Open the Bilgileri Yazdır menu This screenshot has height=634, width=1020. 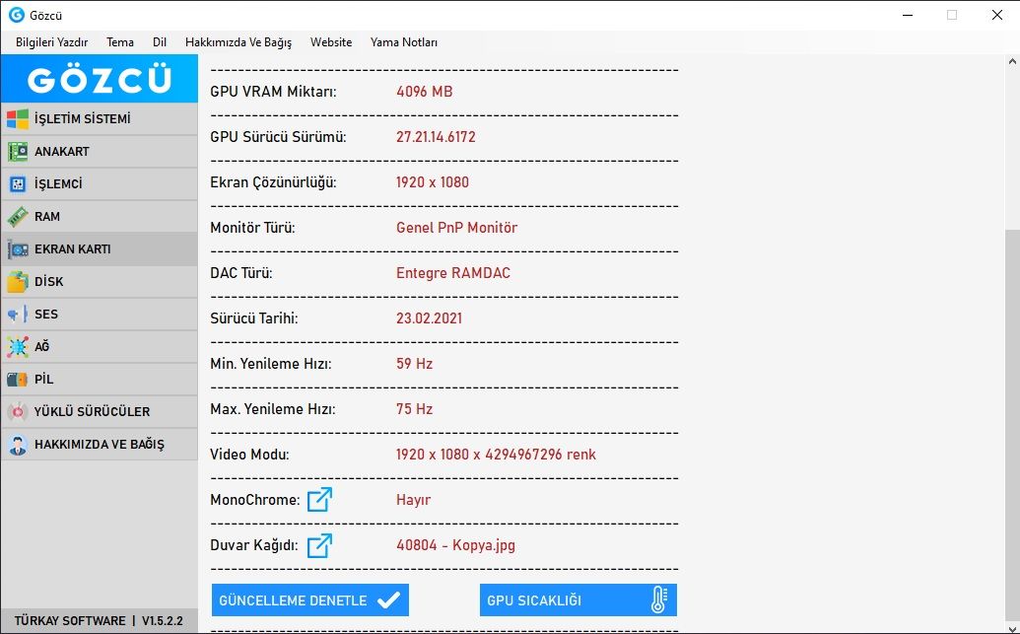(52, 42)
